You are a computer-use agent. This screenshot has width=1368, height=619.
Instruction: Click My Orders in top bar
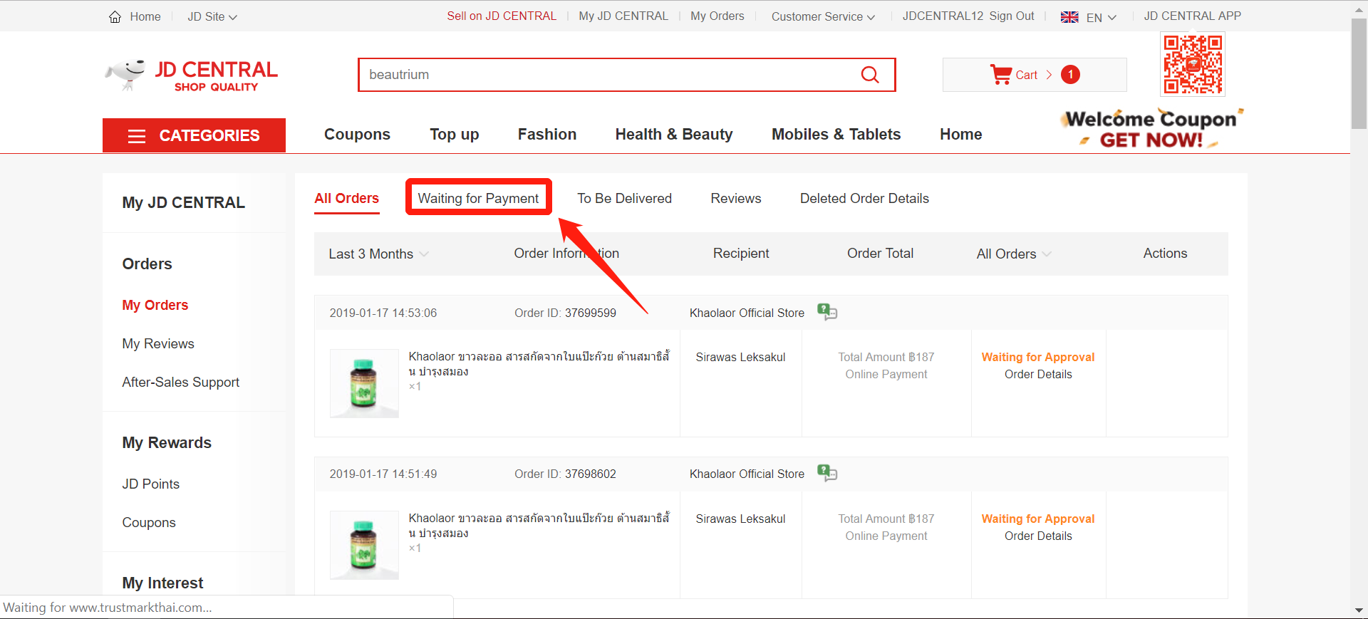(717, 16)
